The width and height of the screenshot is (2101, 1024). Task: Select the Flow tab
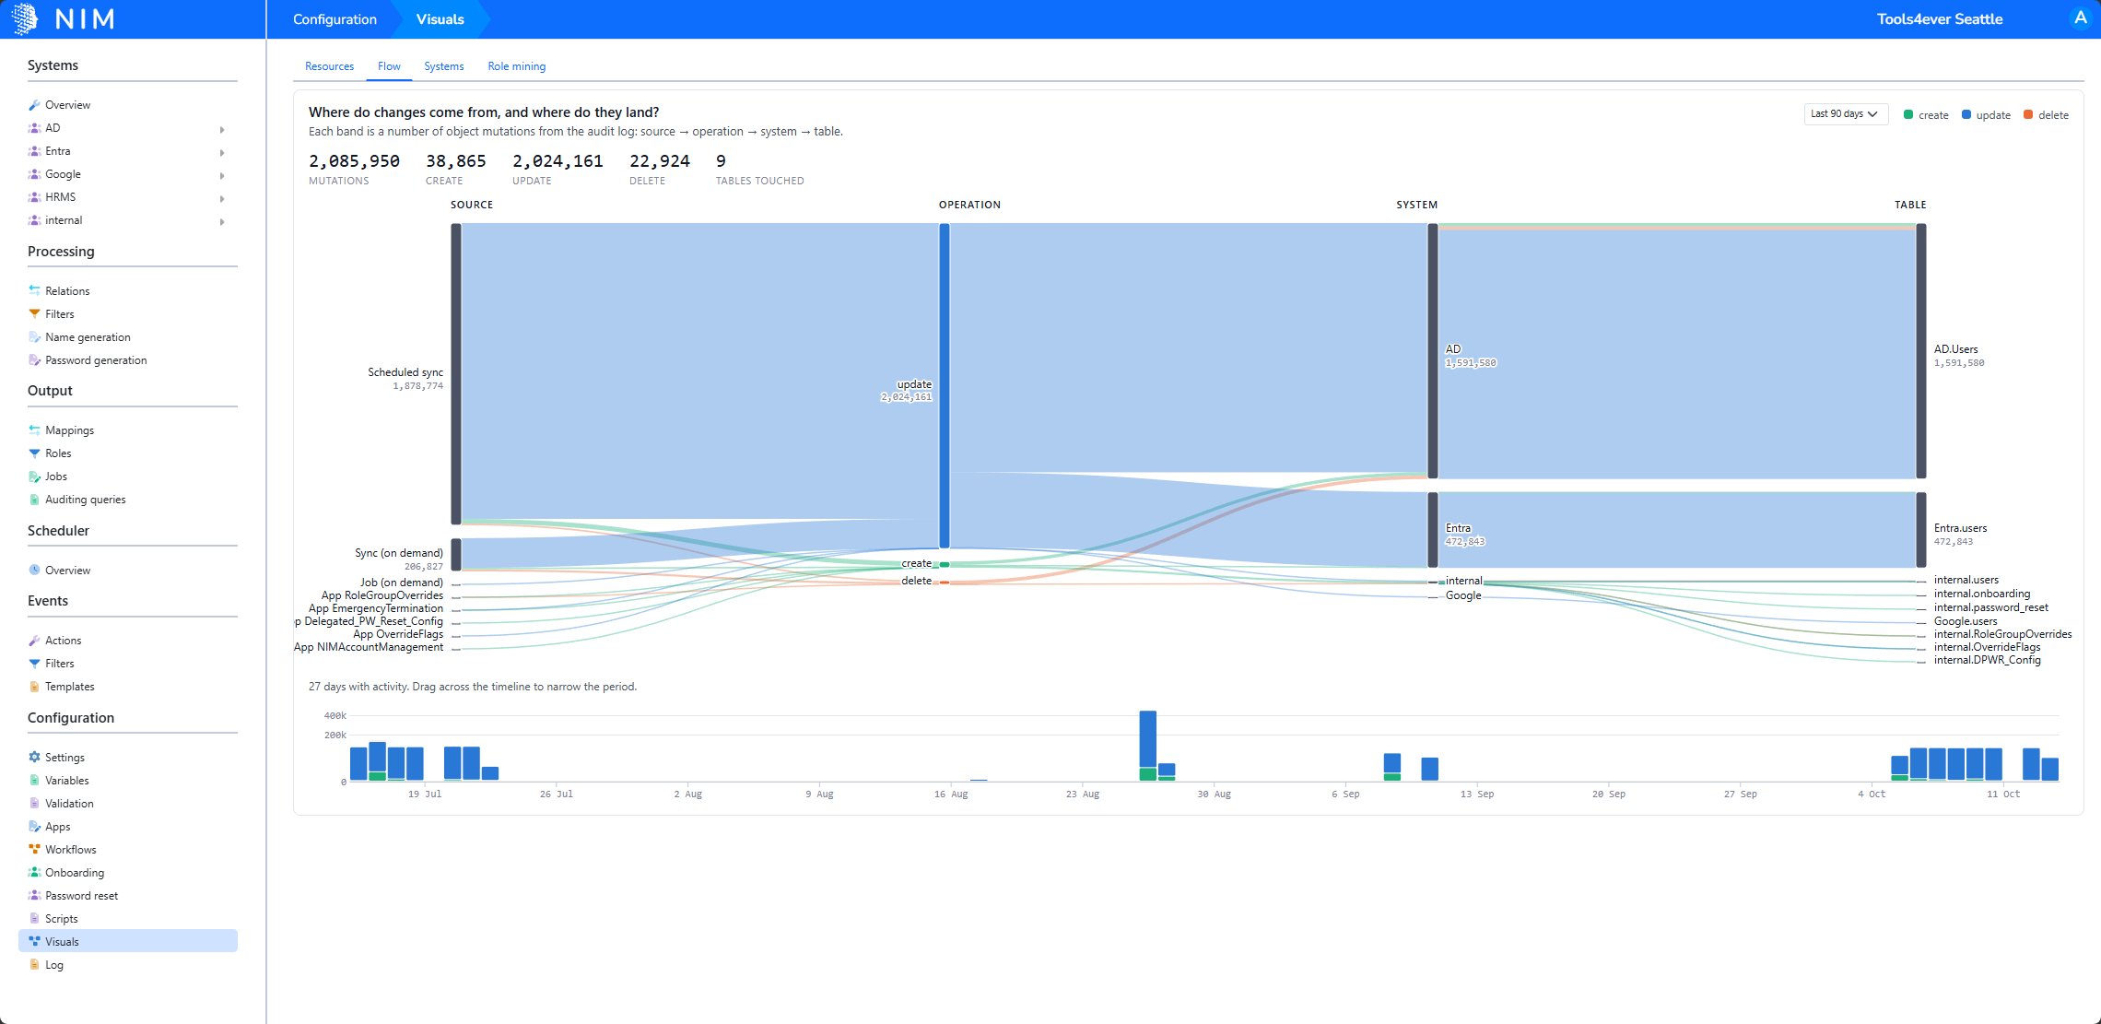tap(389, 66)
